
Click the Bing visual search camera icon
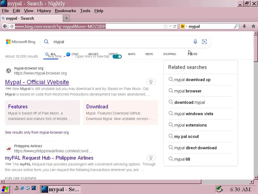pyautogui.click(x=204, y=42)
